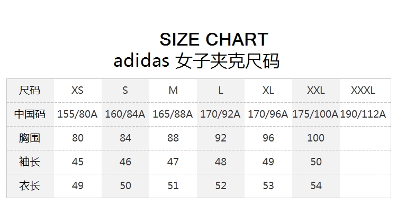Select the XXXL size column header
Viewport: 397px width, 204px height.
[363, 90]
